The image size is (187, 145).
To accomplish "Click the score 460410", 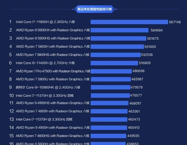I will pyautogui.click(x=134, y=128).
